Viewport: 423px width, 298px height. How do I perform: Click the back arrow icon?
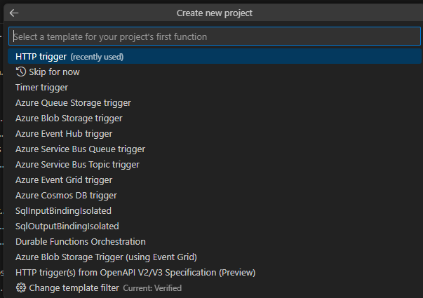click(14, 13)
